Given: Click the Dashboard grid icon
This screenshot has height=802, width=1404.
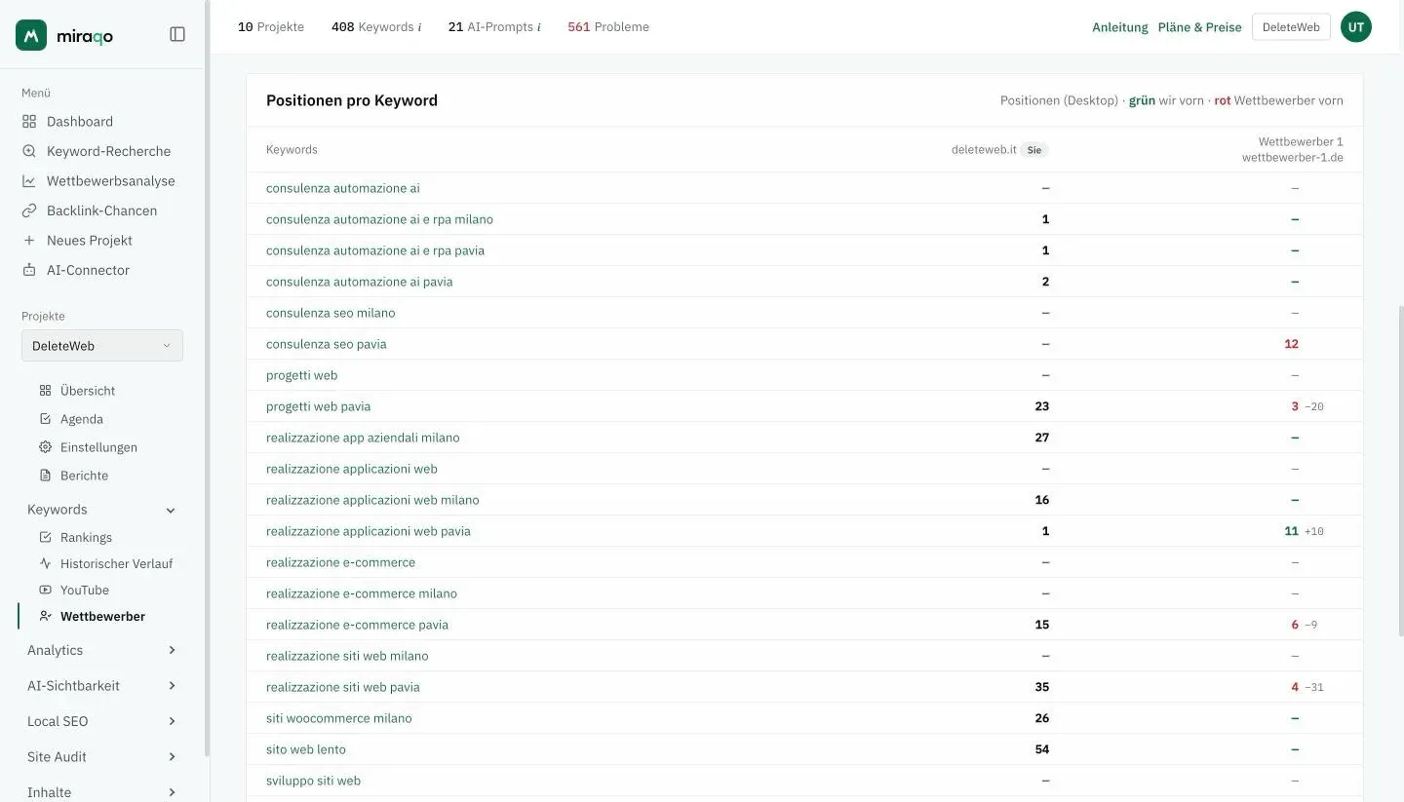Looking at the screenshot, I should [x=29, y=122].
